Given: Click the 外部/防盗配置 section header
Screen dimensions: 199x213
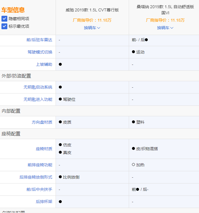Looking at the screenshot, I should pyautogui.click(x=16, y=76).
